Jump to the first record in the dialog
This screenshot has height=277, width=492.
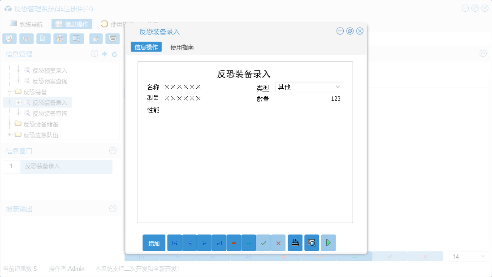[x=174, y=242]
